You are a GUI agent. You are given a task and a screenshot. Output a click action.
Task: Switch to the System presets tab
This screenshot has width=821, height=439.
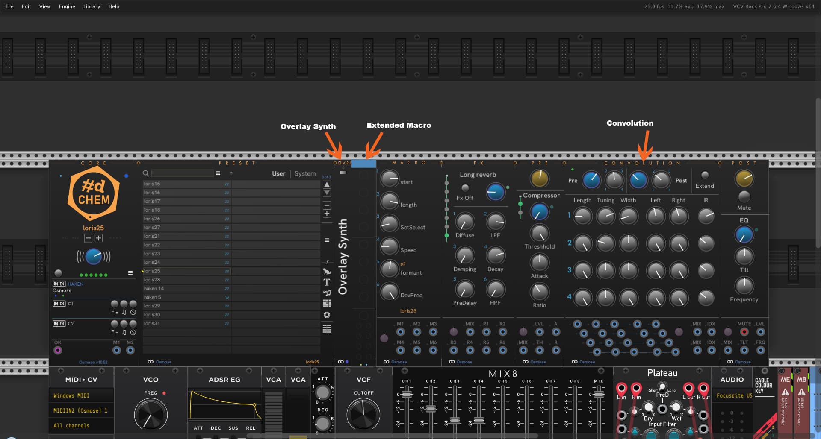[x=305, y=174]
